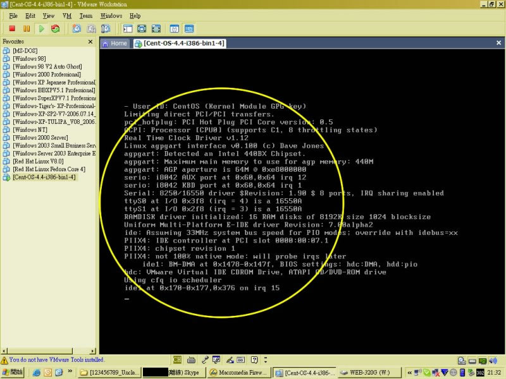This screenshot has width=506, height=379.
Task: Click the system clock showing 21:32
Action: point(494,373)
